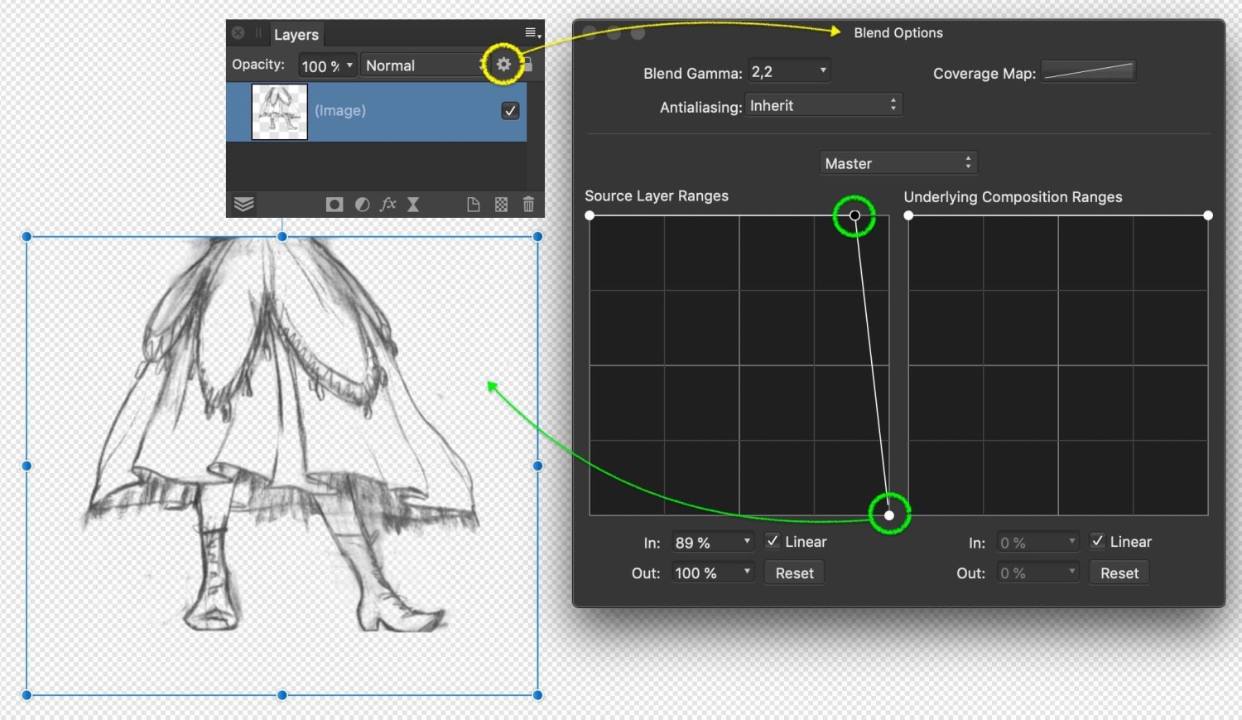Expand the Blend Gamma dropdown
The image size is (1242, 720).
(x=789, y=71)
